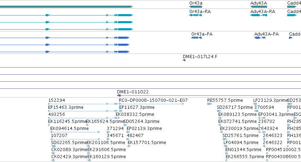Click the Or43a gene name label
The width and height of the screenshot is (301, 162).
[196, 3]
